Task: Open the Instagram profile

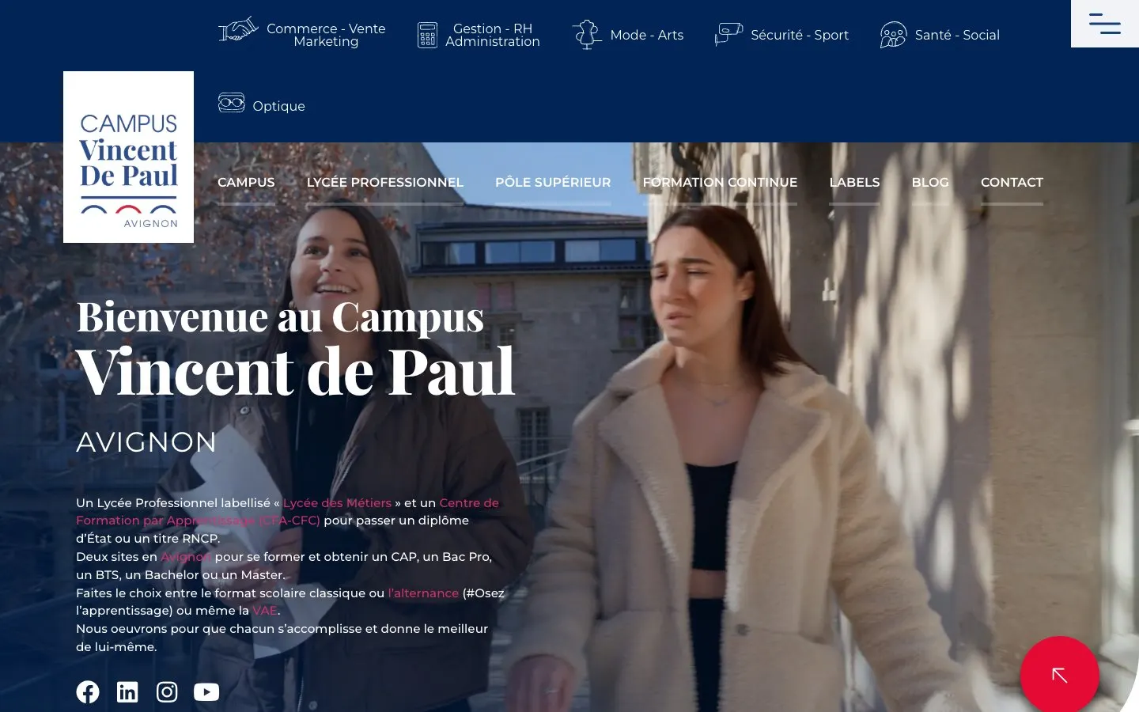Action: coord(167,692)
